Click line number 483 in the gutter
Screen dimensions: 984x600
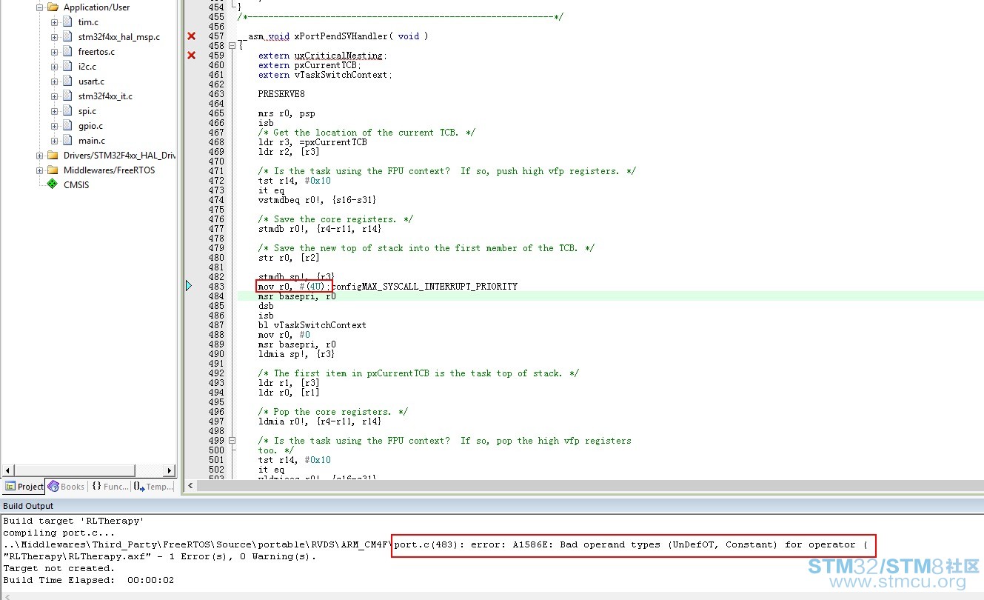coord(216,287)
